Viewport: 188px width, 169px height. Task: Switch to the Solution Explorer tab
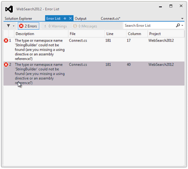tap(18, 19)
